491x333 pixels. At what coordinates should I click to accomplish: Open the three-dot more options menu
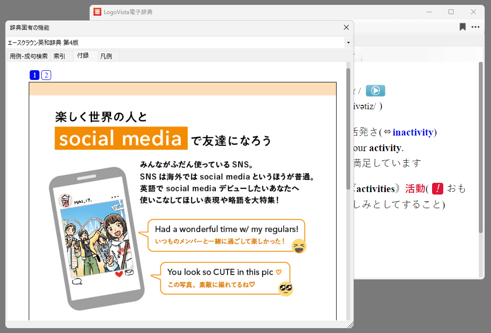475,27
